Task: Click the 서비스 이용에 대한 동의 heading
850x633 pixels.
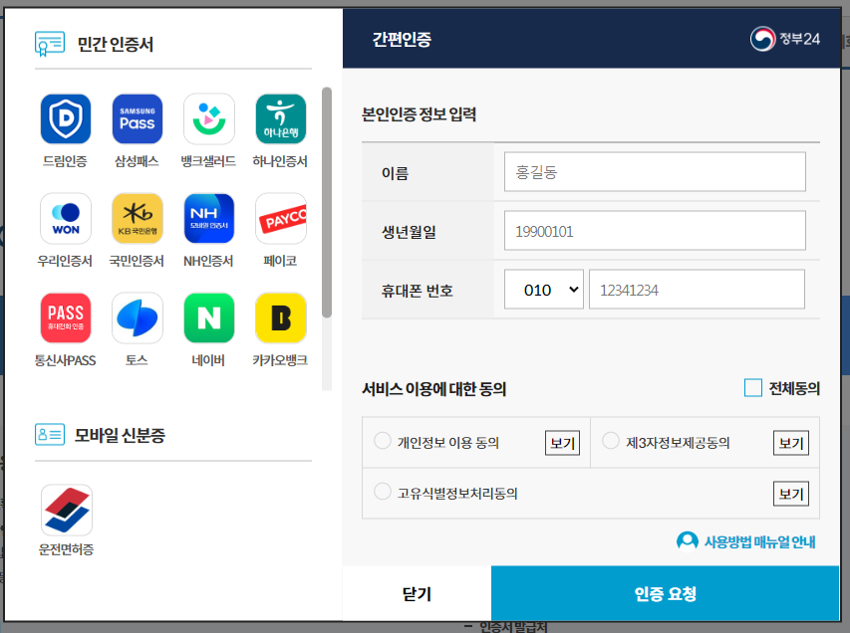Action: (x=433, y=389)
